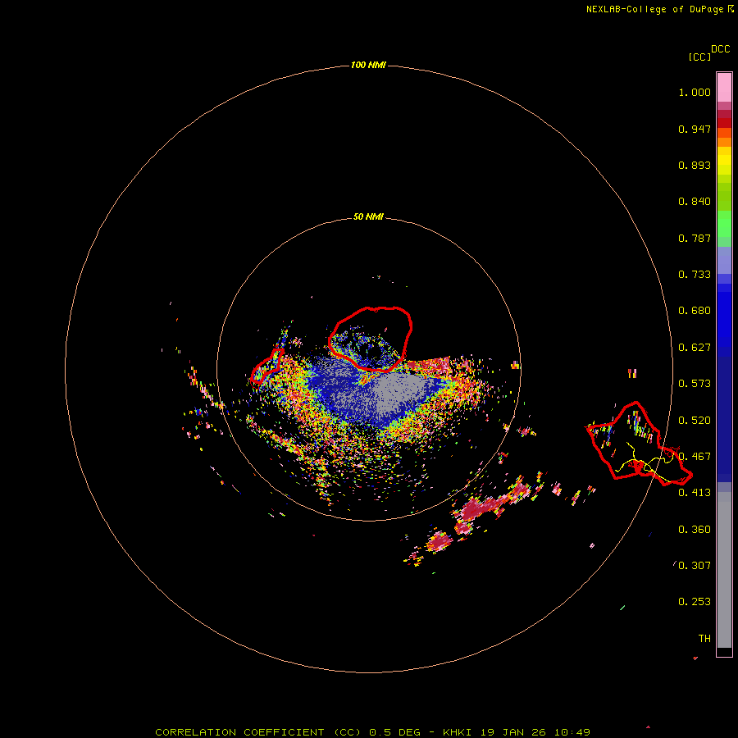The height and width of the screenshot is (738, 738).
Task: Click the 0.520 legend value
Action: coord(695,421)
